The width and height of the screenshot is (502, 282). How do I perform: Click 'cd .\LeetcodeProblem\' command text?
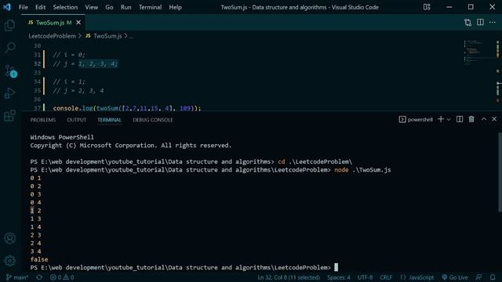(315, 161)
